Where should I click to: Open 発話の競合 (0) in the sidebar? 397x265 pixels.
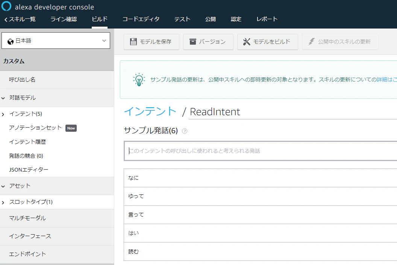click(26, 156)
